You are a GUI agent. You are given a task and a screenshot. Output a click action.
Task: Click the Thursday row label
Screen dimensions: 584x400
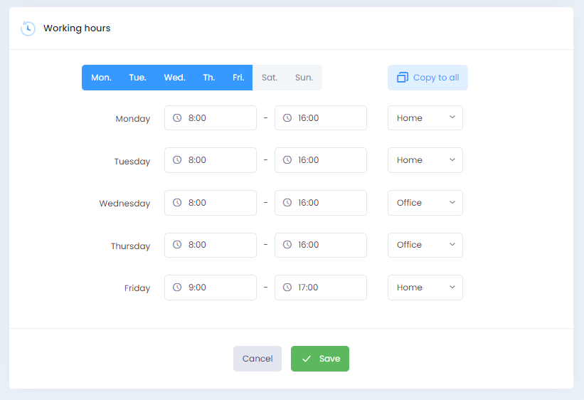(x=130, y=246)
